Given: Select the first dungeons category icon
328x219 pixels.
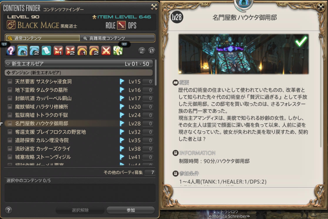Looking at the screenshot, I should [22, 50].
